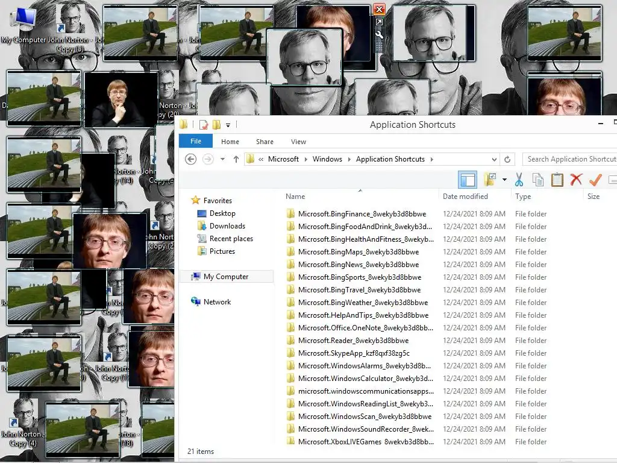
Task: Switch to the Share ribbon tab
Action: point(265,141)
